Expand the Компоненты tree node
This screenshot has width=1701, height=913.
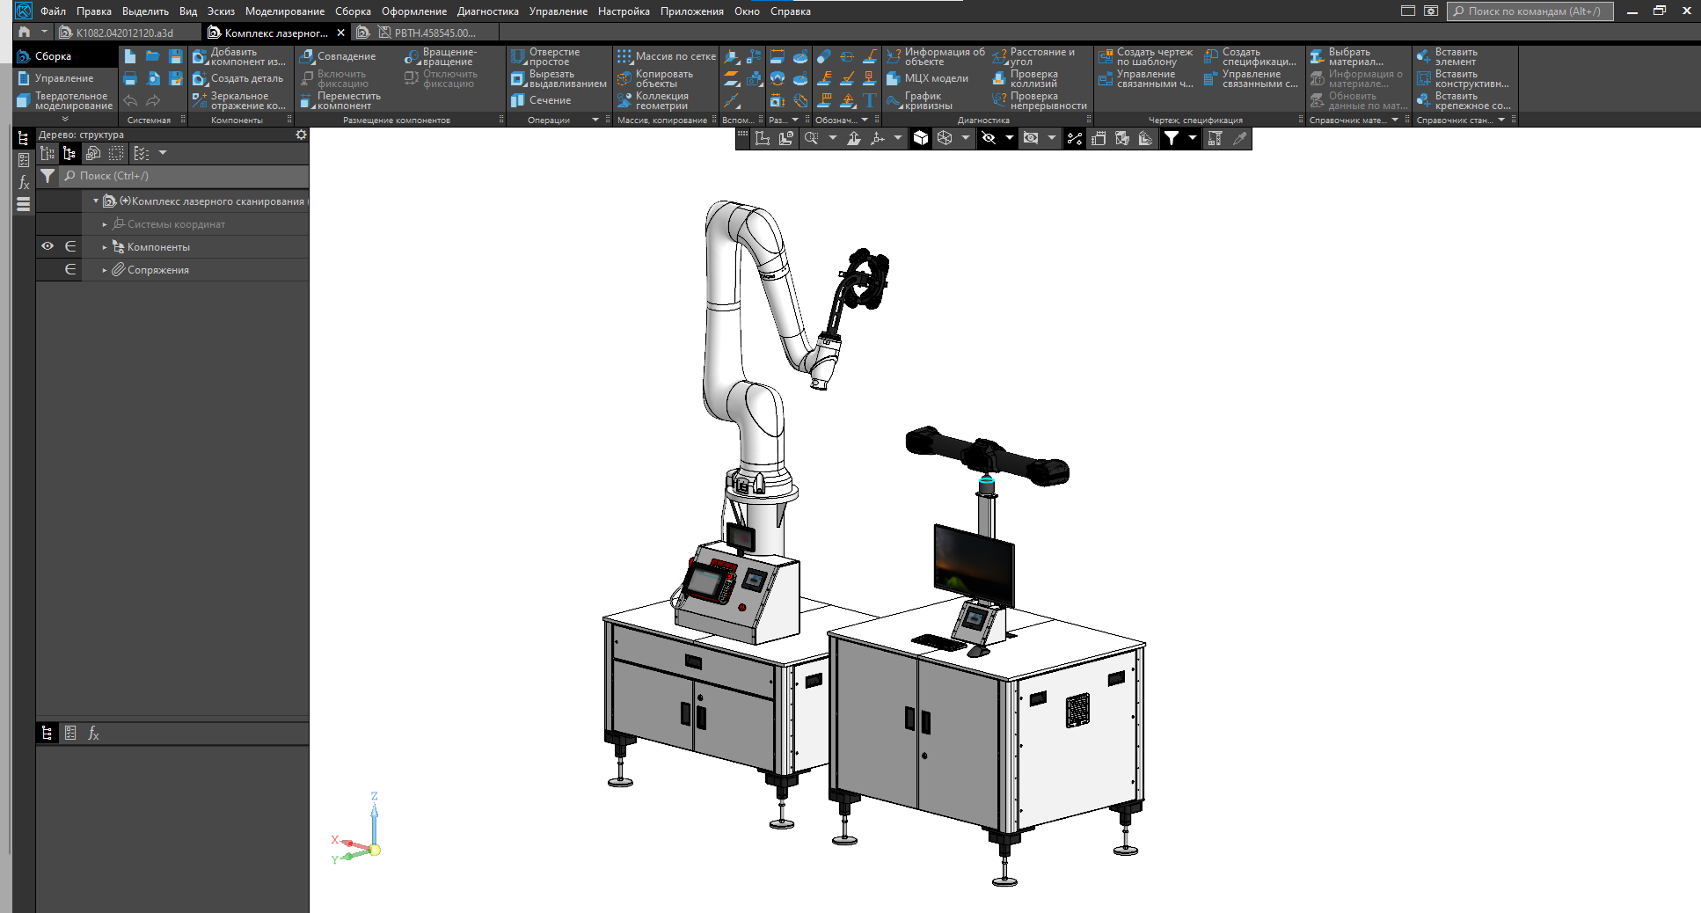pyautogui.click(x=105, y=247)
